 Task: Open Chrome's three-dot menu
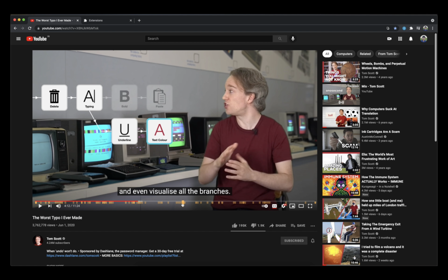[433, 28]
